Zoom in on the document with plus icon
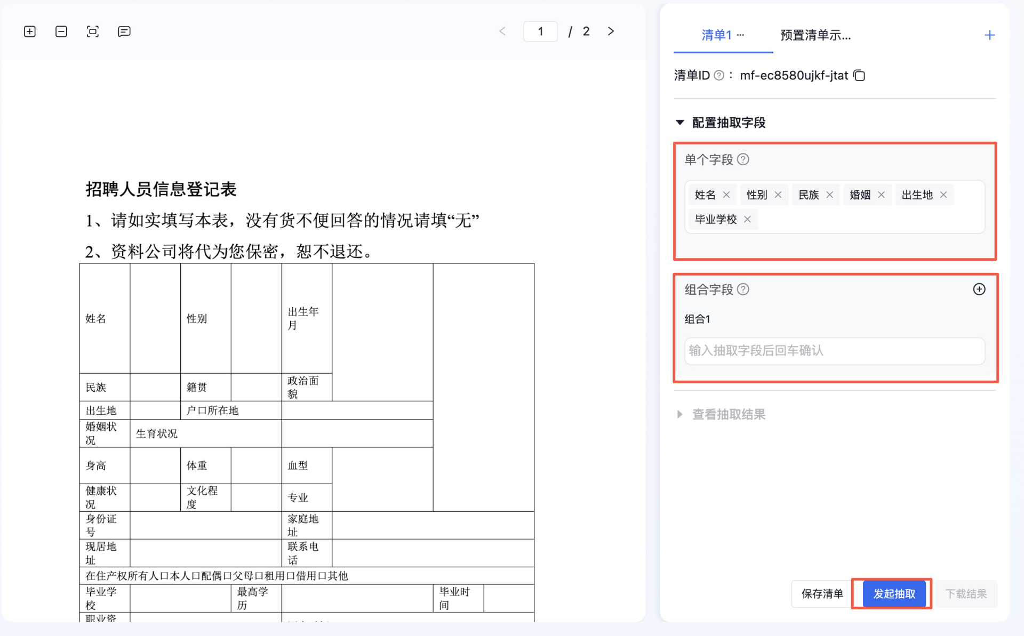Viewport: 1024px width, 636px height. point(30,31)
